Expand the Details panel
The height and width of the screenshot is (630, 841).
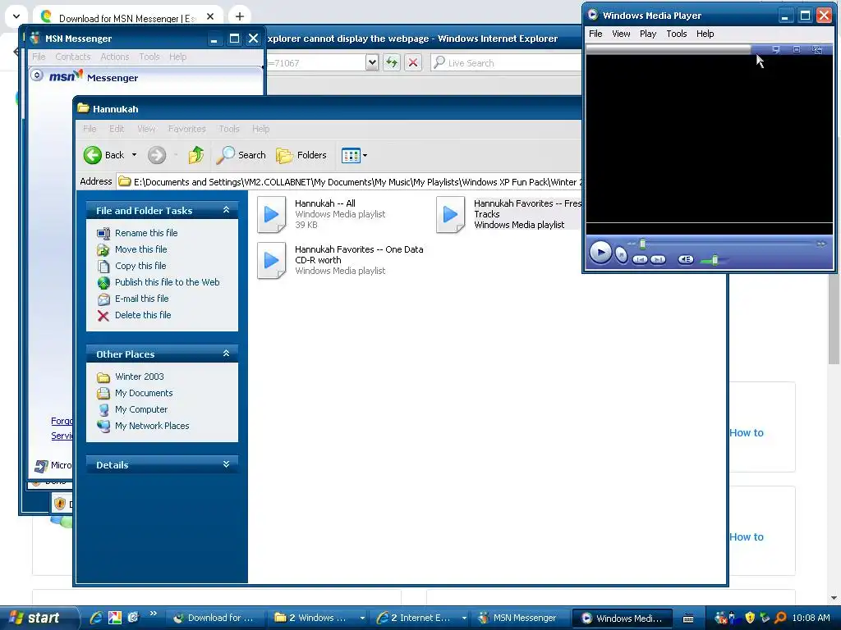coord(227,464)
